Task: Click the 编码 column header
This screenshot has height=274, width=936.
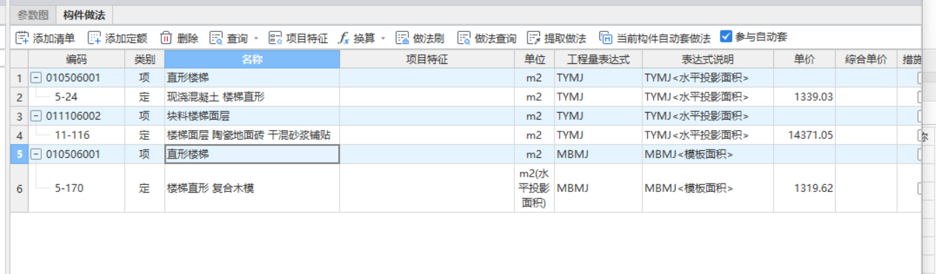Action: [x=77, y=60]
